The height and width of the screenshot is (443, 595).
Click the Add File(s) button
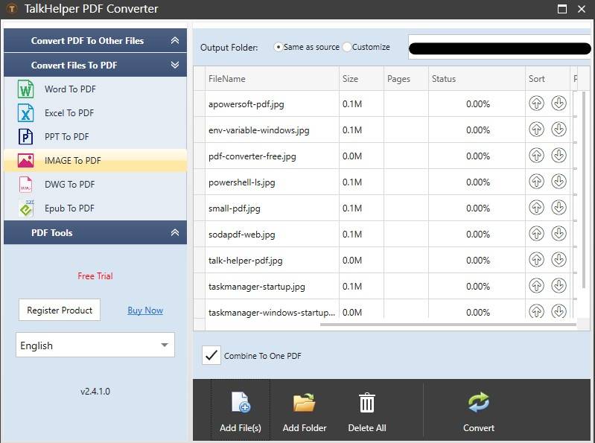point(241,410)
